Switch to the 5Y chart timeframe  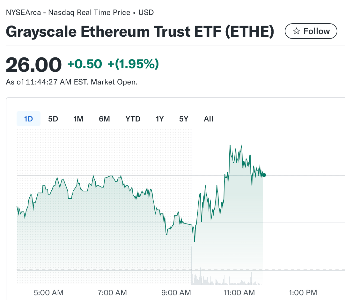coord(184,119)
